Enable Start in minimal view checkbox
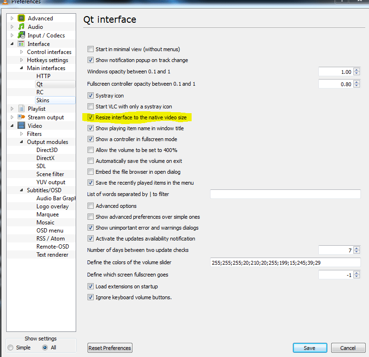369x357 pixels. tap(90, 49)
